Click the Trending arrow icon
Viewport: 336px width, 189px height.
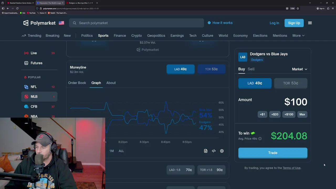(24, 35)
